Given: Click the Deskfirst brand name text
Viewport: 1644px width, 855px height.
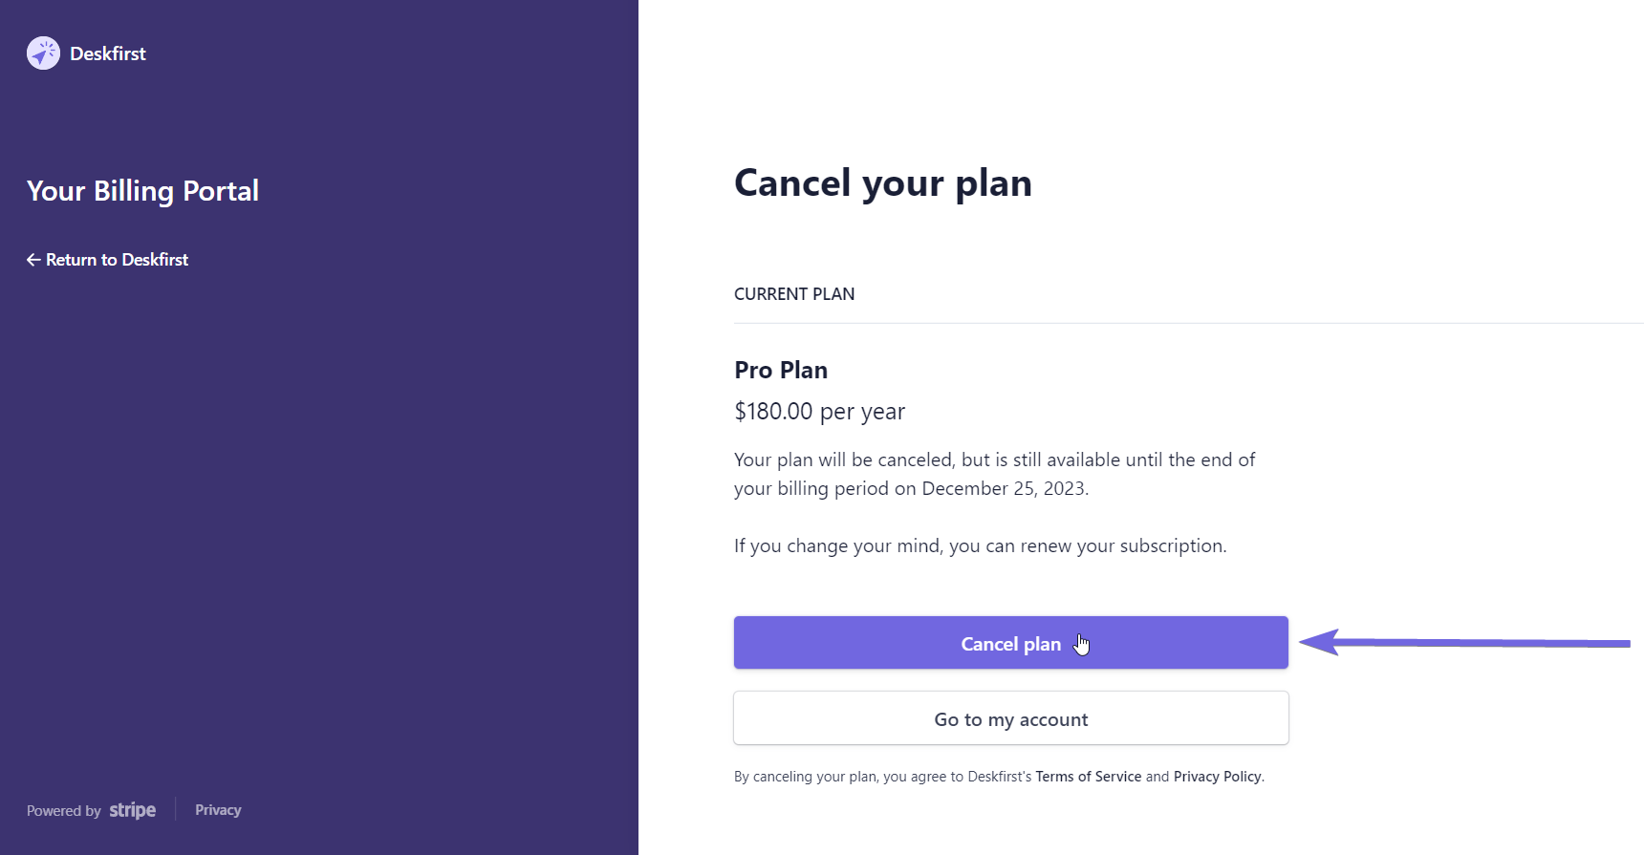Looking at the screenshot, I should pos(108,53).
